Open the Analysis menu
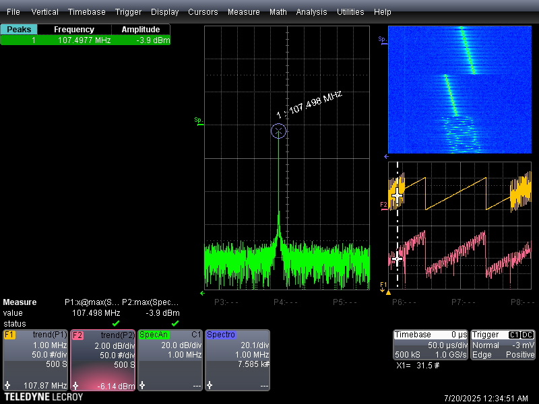 (x=311, y=12)
